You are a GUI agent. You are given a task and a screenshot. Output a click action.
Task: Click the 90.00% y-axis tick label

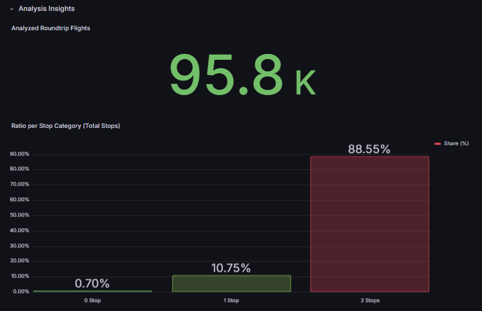pos(19,154)
